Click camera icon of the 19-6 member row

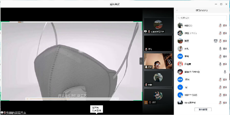[225, 103]
